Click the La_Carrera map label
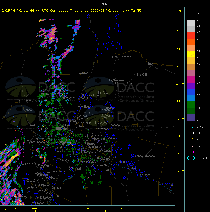 (x=29, y=164)
